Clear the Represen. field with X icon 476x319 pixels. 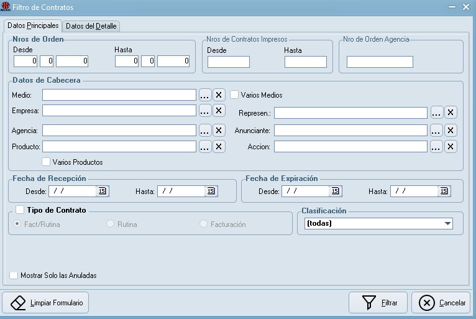[451, 113]
